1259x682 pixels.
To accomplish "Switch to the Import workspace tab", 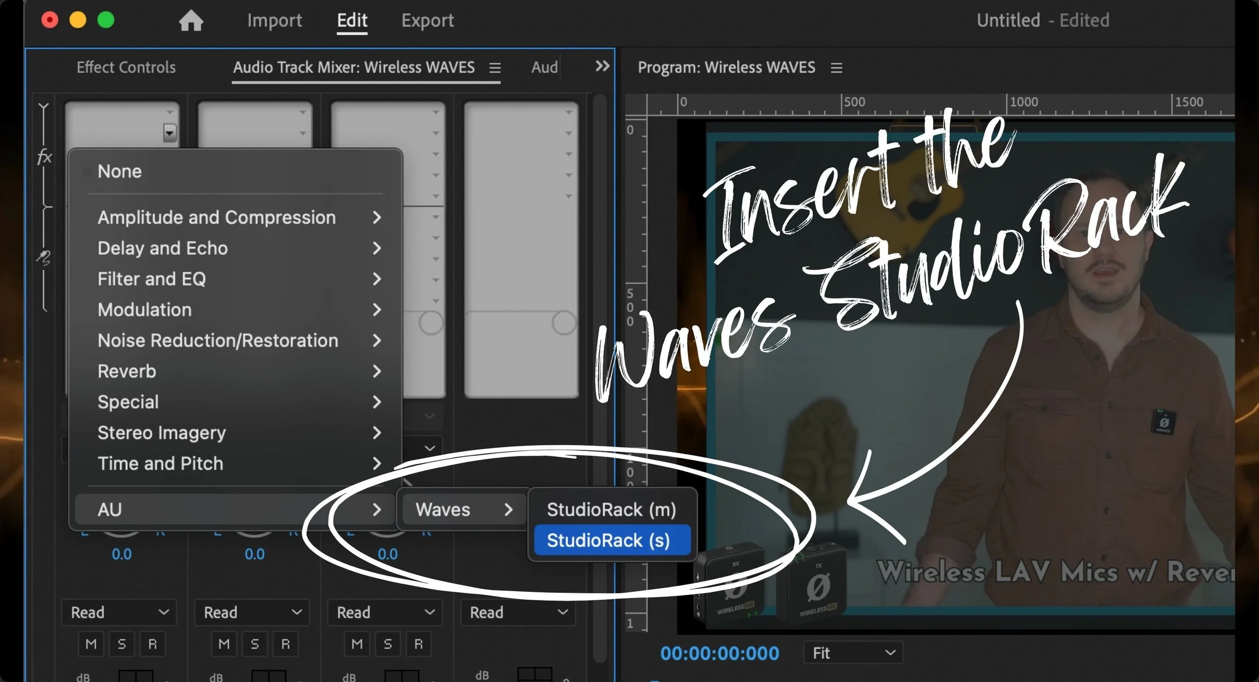I will tap(274, 21).
